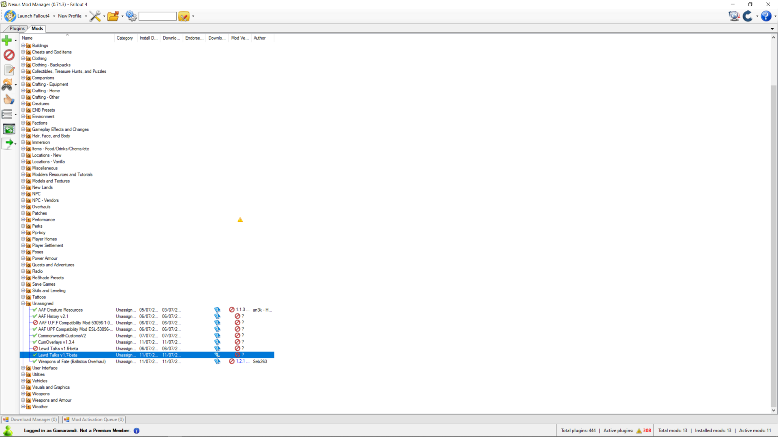Open the Download Manager (0) tab
Viewport: 778px width, 437px height.
pos(30,420)
